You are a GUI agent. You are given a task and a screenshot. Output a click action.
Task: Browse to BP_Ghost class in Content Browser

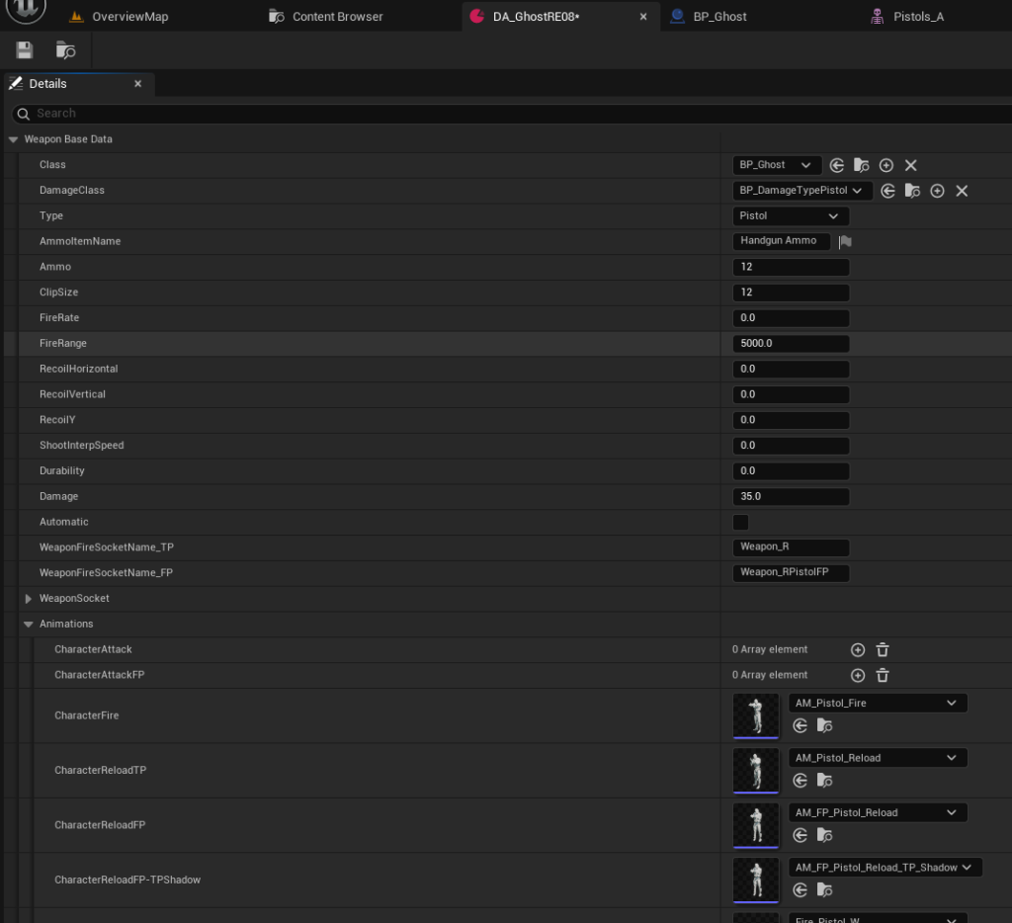click(x=862, y=165)
